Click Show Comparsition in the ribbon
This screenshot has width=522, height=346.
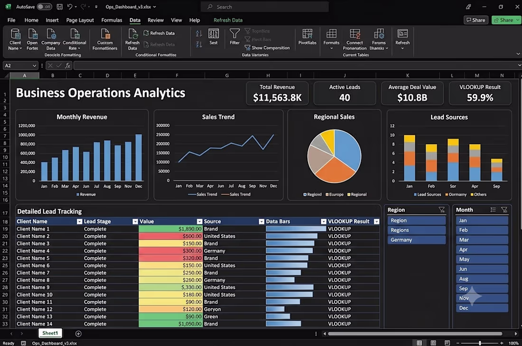[267, 48]
